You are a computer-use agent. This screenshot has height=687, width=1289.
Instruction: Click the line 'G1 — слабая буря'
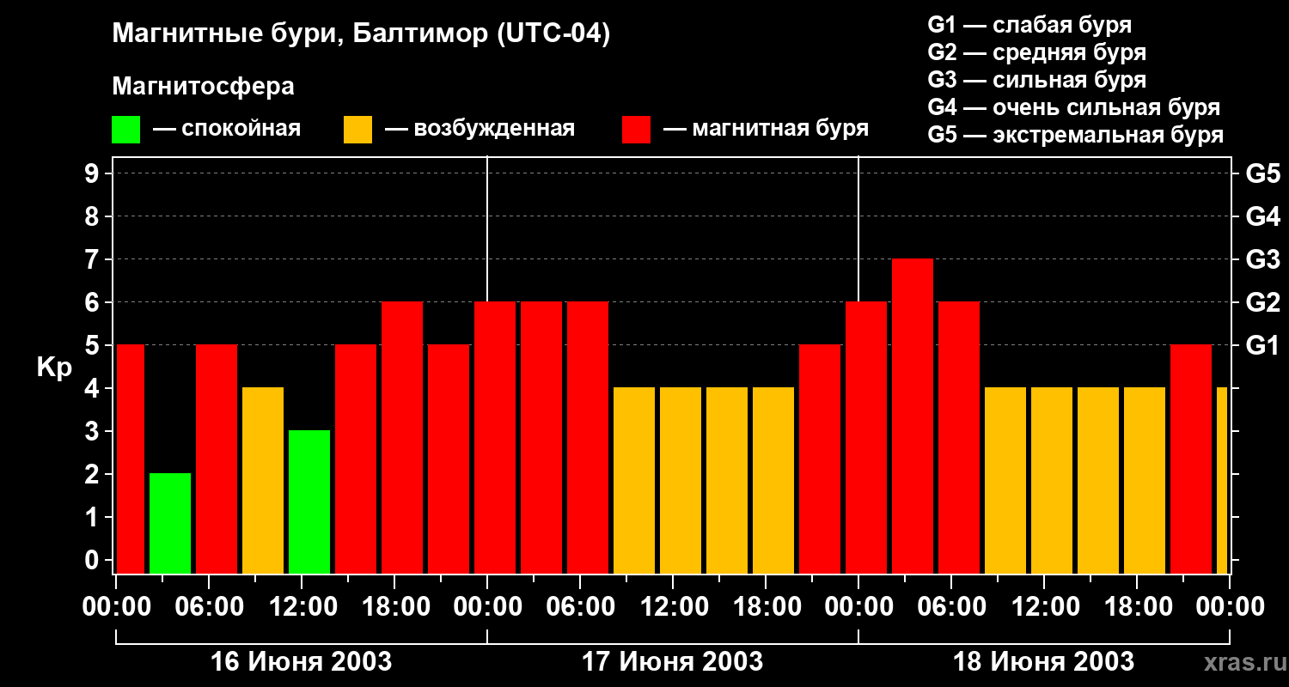click(x=1029, y=25)
